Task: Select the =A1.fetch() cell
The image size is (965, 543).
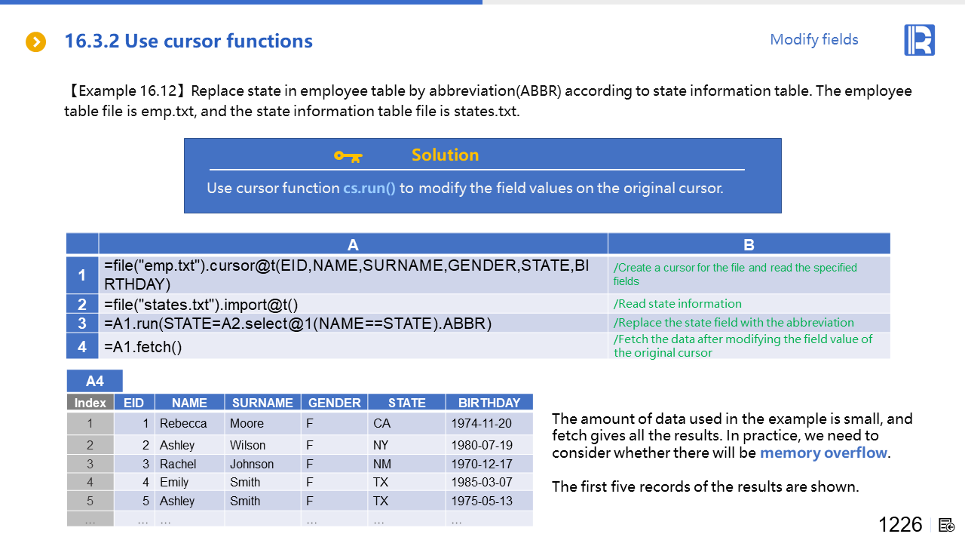Action: (353, 347)
